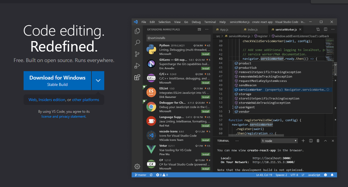The height and width of the screenshot is (187, 348).
Task: Open the editor more actions ellipsis
Action: [333, 29]
